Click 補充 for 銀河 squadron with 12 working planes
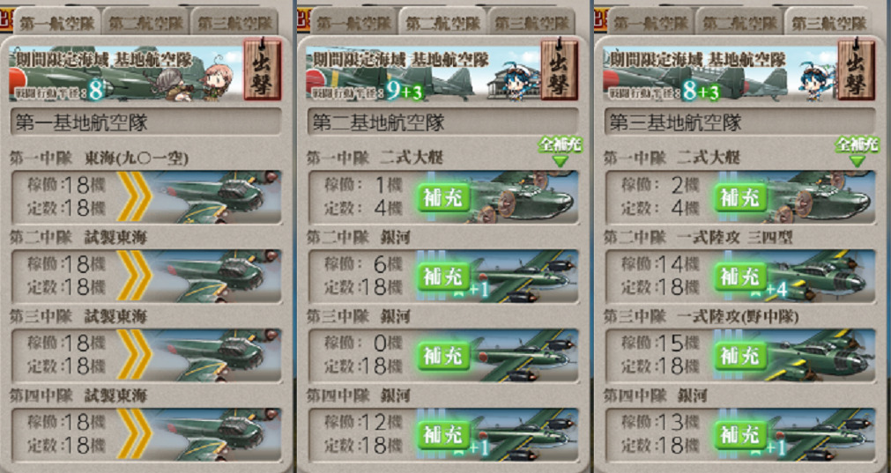Screen dimensions: 891x473 (x=444, y=434)
